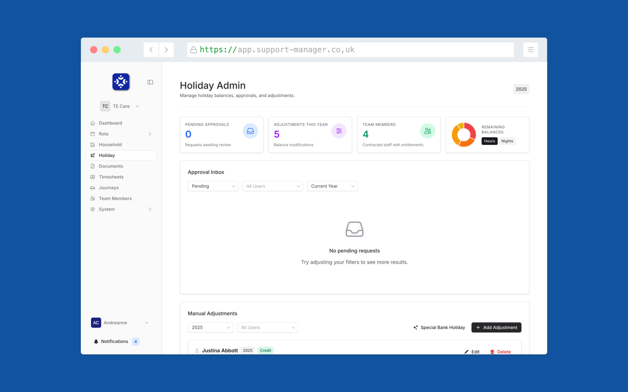Click the browser settings sliders icon
Viewport: 628px width, 392px height.
click(530, 50)
